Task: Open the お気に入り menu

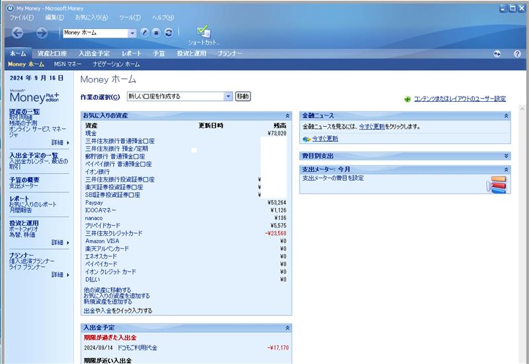Action: pyautogui.click(x=91, y=18)
